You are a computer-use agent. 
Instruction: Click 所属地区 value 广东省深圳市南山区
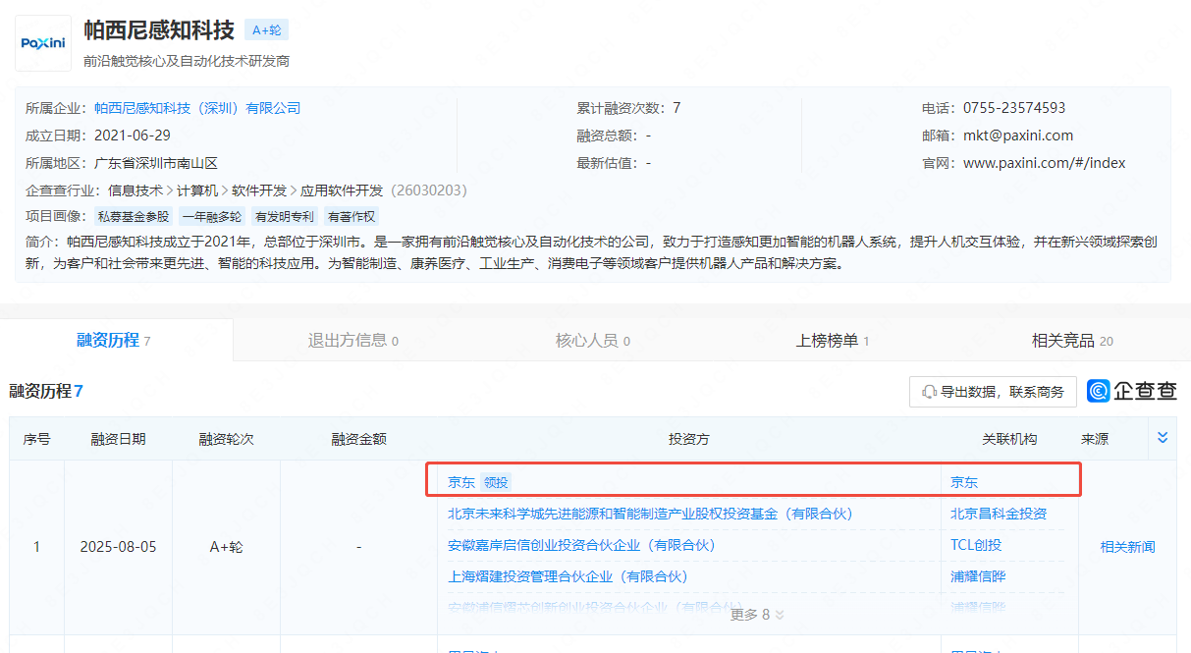point(155,163)
